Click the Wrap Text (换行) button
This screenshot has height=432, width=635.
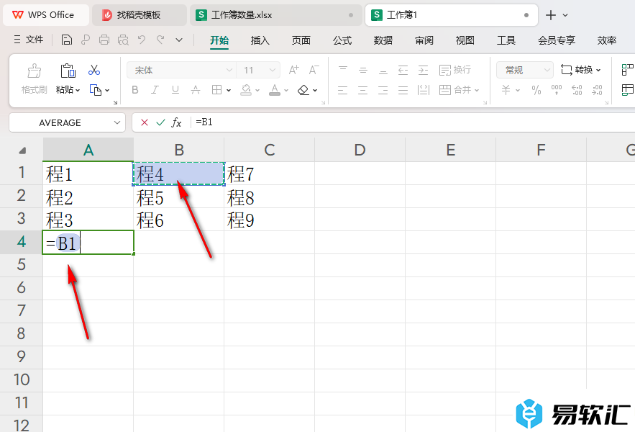point(455,70)
